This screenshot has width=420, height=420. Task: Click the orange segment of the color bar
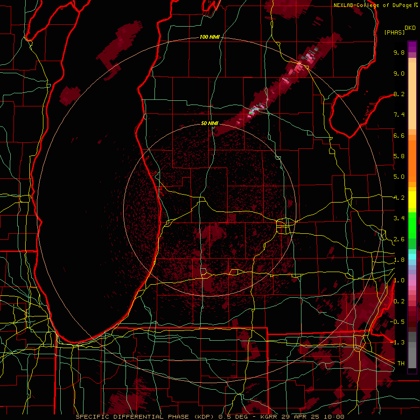412,161
